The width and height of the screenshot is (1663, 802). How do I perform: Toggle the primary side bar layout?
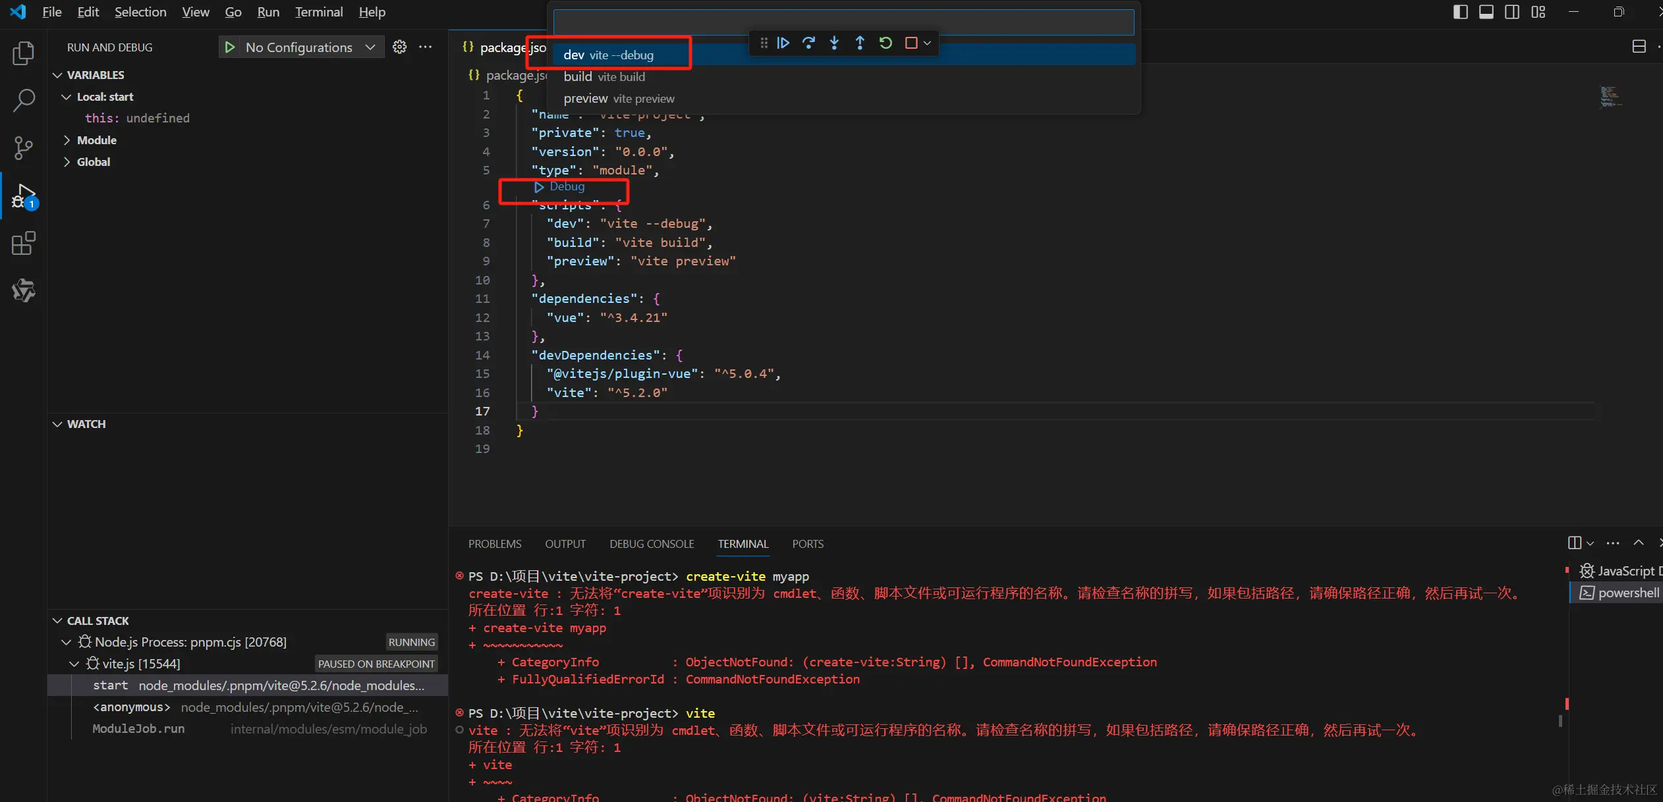pyautogui.click(x=1460, y=12)
